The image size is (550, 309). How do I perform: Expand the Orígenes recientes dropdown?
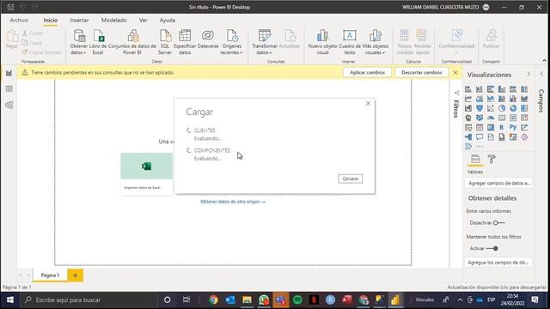(x=231, y=42)
